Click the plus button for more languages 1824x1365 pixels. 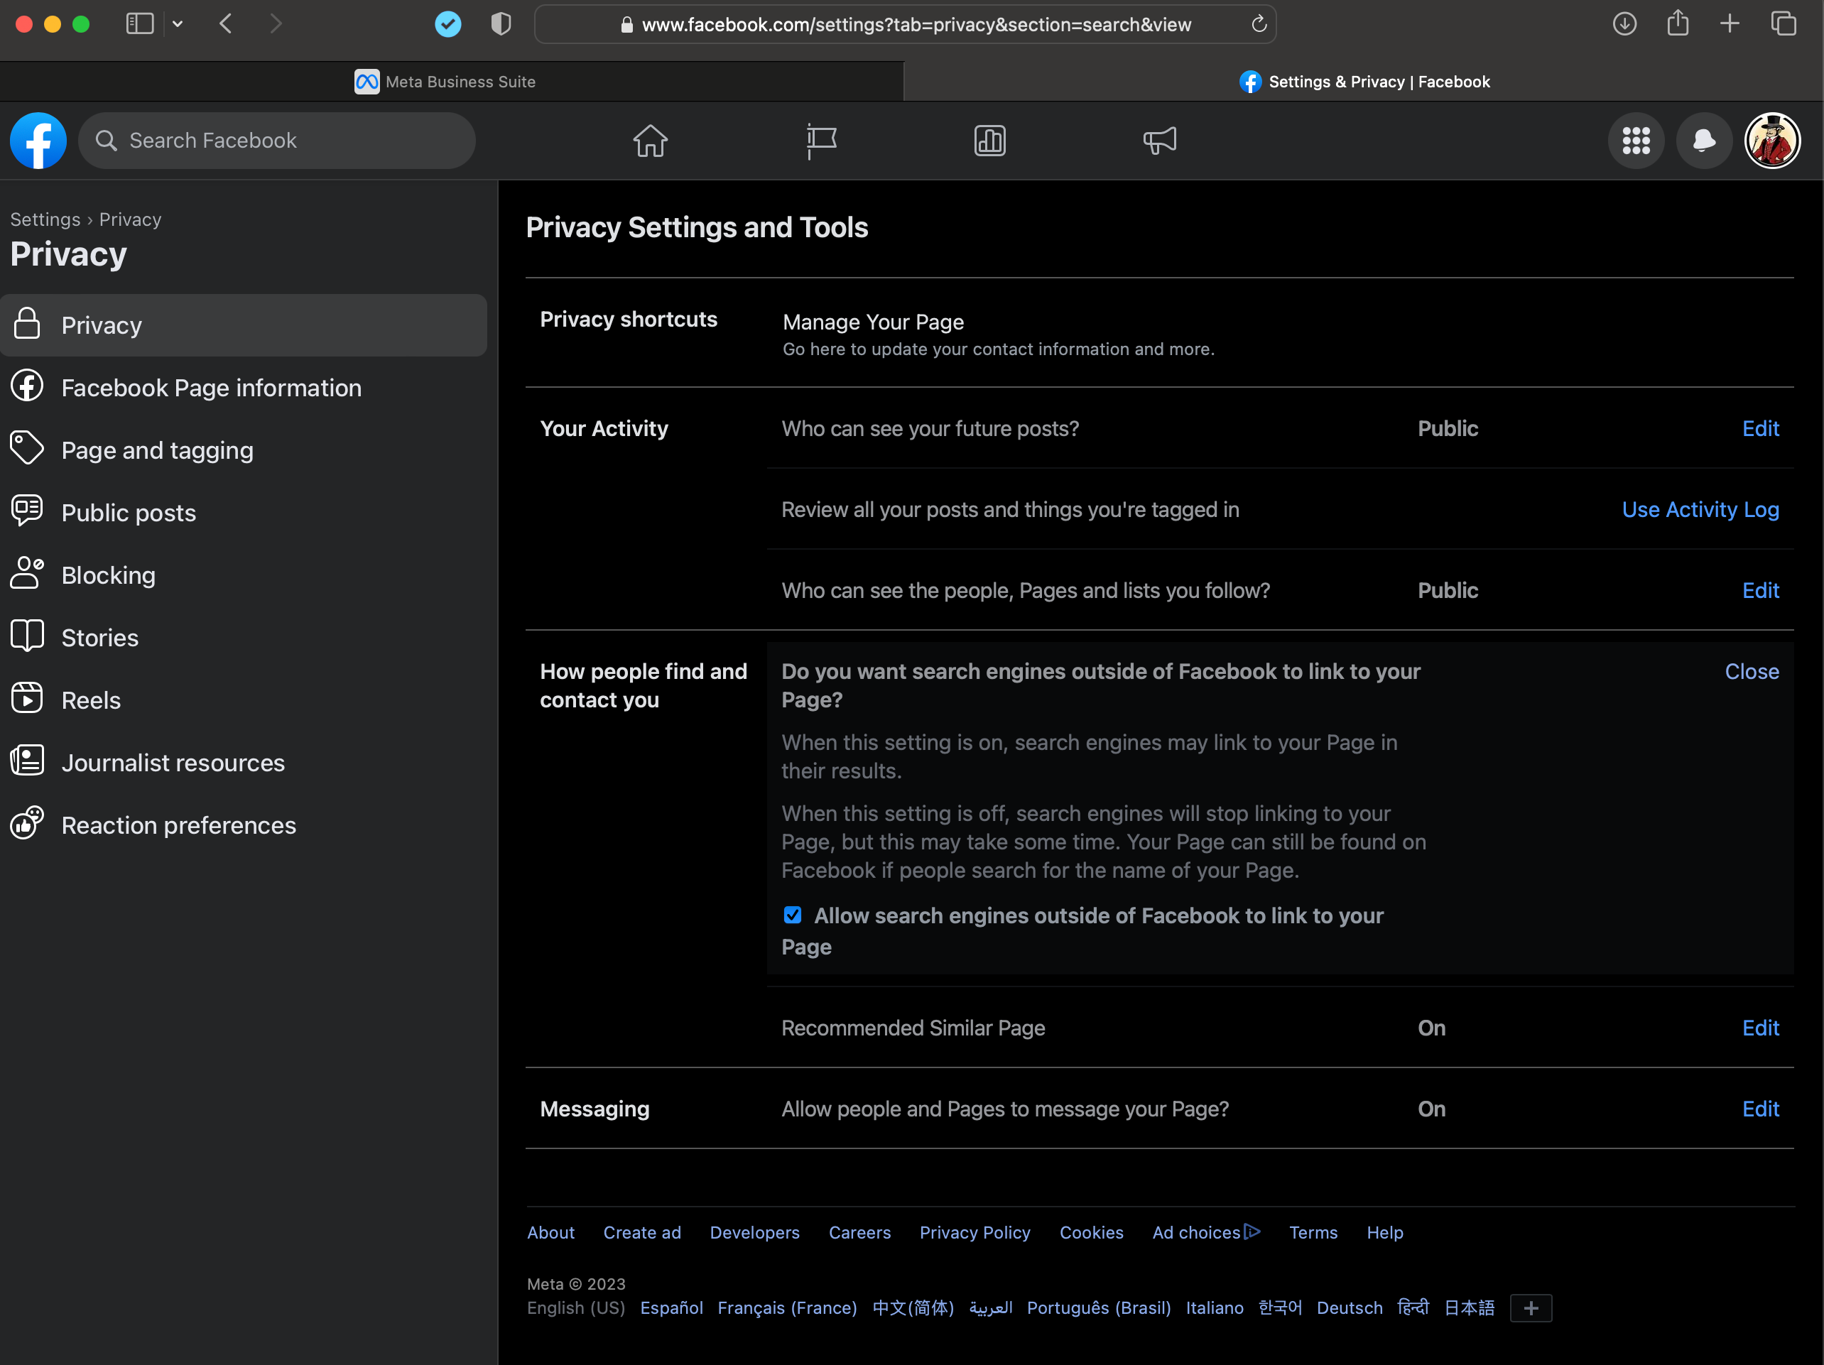tap(1531, 1307)
